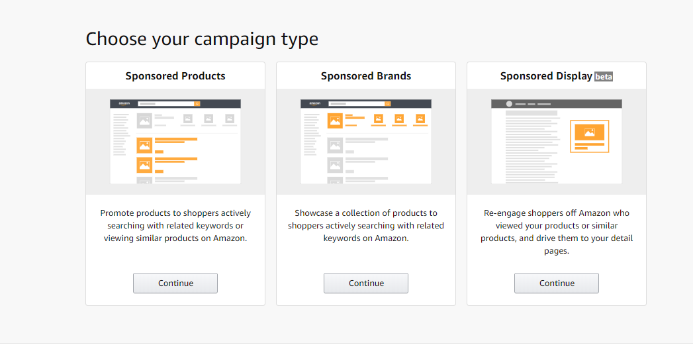Image resolution: width=693 pixels, height=351 pixels.
Task: Click first orange product image in Sponsored Products preview
Action: coord(144,144)
